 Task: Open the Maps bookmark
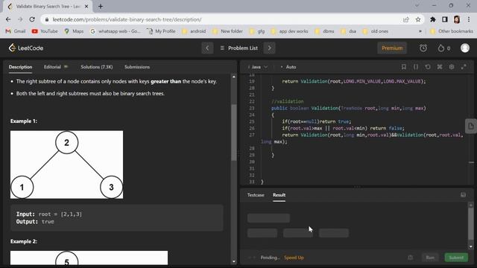[74, 31]
